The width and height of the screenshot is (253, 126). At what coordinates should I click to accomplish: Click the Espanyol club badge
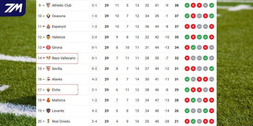pos(48,26)
